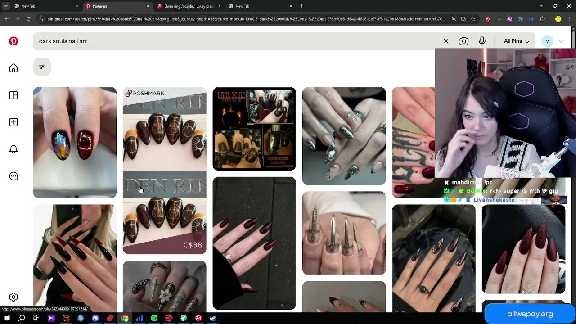Screen dimensions: 576x324
Task: Open the tab search dropdown in Chrome
Action: (6, 6)
